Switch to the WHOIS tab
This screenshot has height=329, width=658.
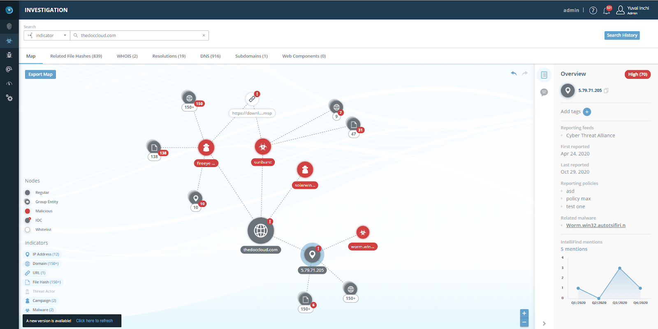(x=127, y=56)
